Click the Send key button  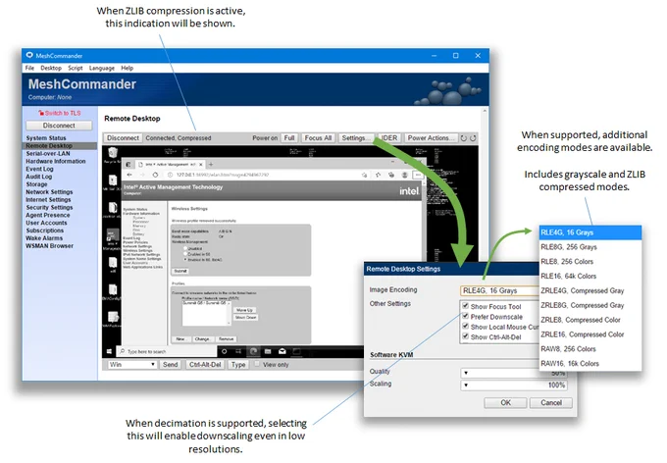[170, 364]
